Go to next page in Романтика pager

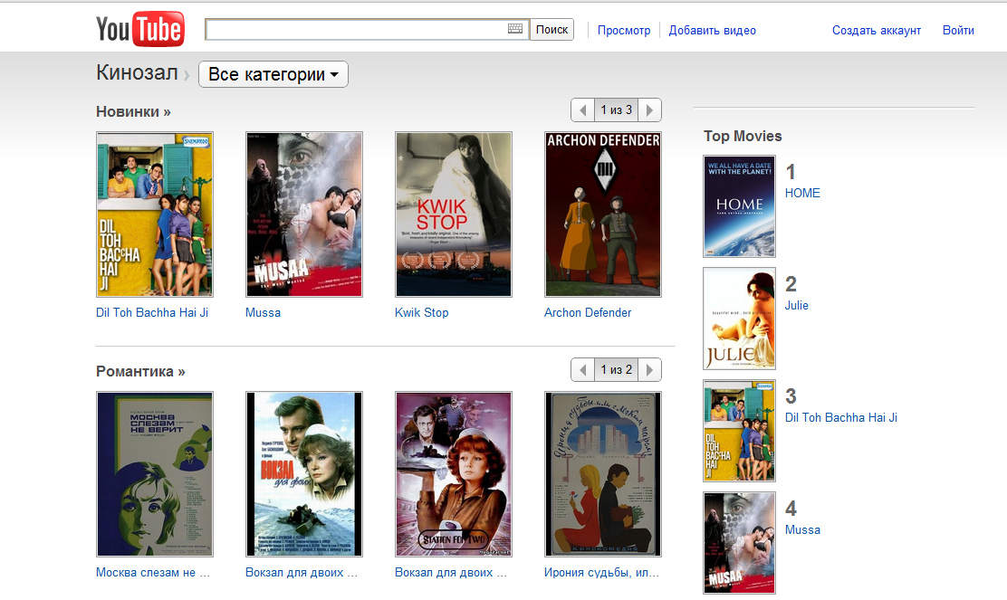coord(649,370)
